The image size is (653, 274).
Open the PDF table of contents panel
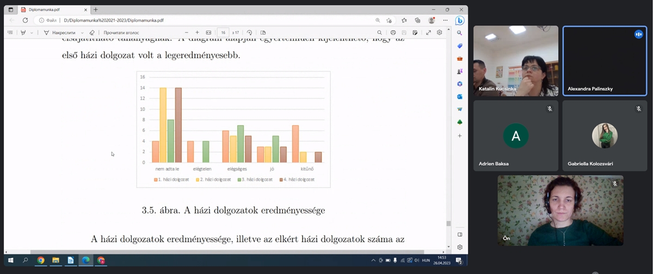point(10,33)
